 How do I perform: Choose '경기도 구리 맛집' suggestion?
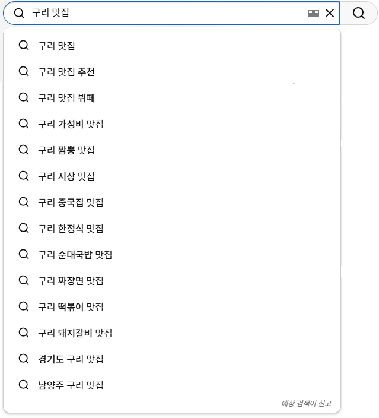coord(71,359)
